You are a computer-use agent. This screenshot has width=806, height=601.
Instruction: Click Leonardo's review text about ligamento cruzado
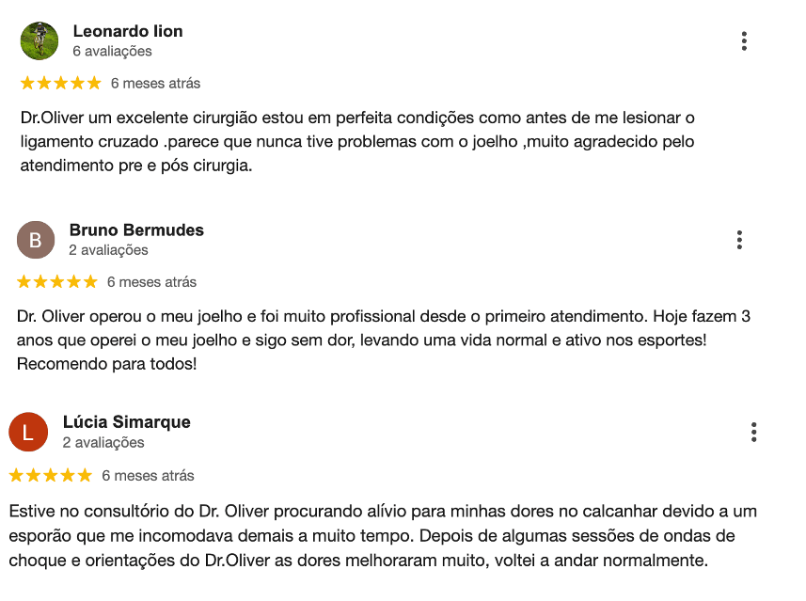(357, 141)
